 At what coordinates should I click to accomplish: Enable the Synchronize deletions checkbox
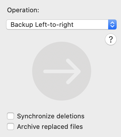click(11, 116)
